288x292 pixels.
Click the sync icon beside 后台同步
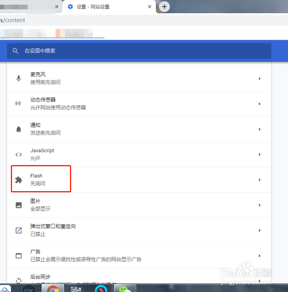click(19, 281)
